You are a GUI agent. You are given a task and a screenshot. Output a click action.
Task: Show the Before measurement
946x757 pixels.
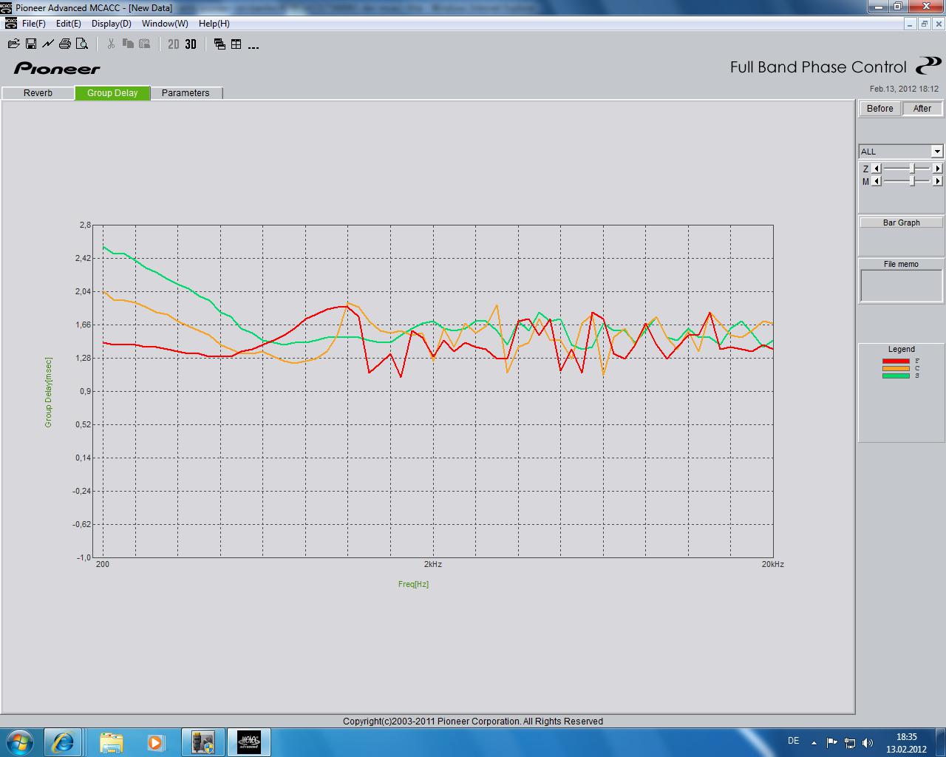tap(880, 109)
